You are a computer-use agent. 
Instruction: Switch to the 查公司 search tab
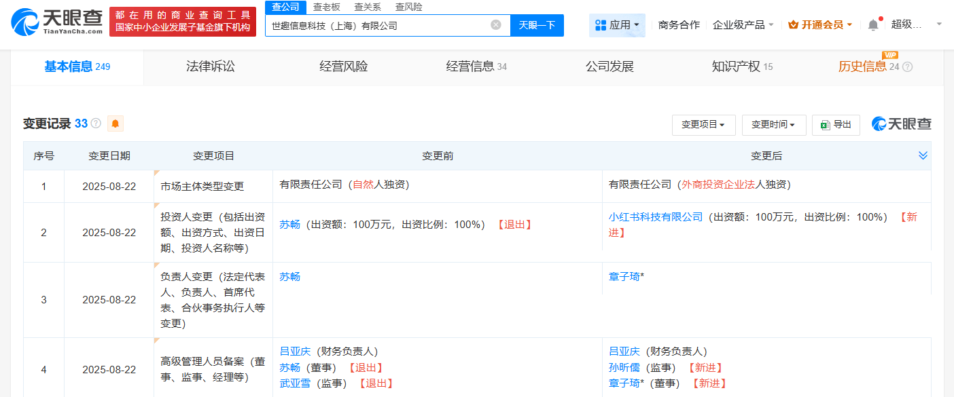point(285,7)
